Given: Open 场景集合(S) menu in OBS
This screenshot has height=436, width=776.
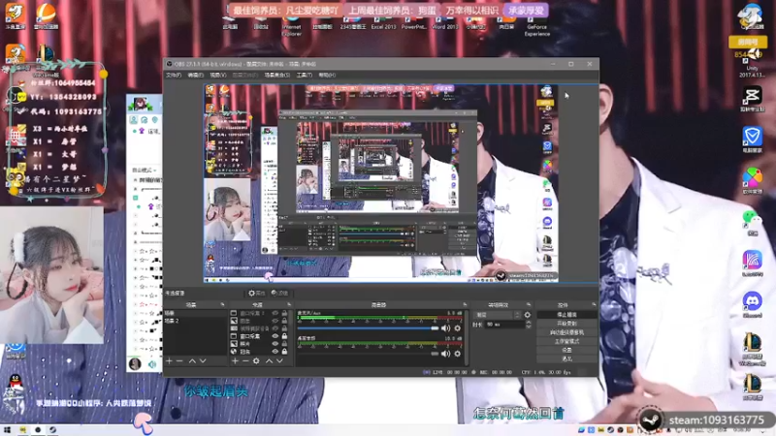Looking at the screenshot, I should click(277, 76).
